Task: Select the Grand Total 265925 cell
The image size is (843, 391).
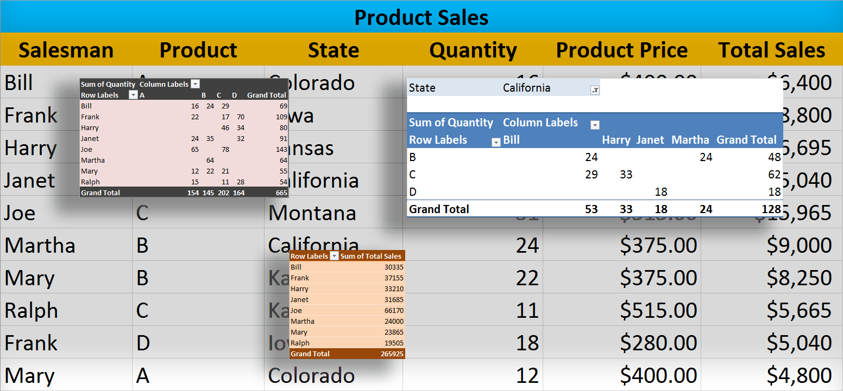Action: (x=389, y=354)
